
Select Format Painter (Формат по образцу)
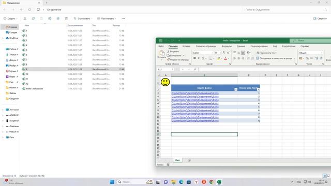pyautogui.click(x=178, y=60)
